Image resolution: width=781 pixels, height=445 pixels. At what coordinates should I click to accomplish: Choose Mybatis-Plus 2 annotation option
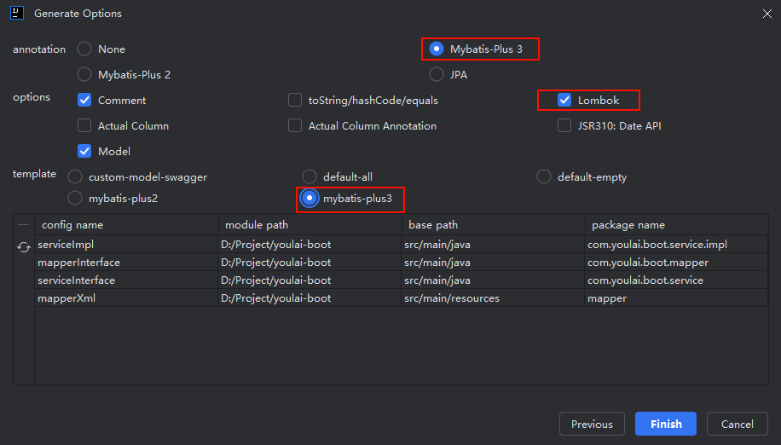pos(84,75)
